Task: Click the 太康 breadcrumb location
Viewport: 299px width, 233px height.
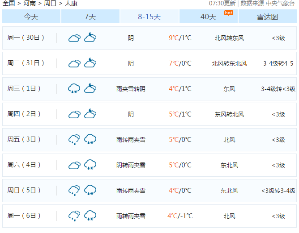Action: (71, 3)
